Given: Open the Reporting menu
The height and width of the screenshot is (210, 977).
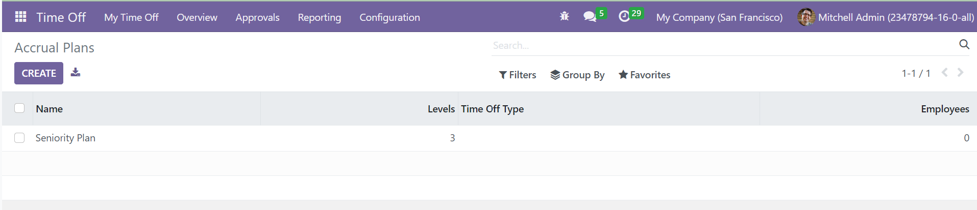Looking at the screenshot, I should coord(320,17).
